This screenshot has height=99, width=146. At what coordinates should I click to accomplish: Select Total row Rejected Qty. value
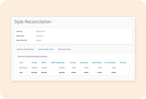pyautogui.click(x=99, y=73)
